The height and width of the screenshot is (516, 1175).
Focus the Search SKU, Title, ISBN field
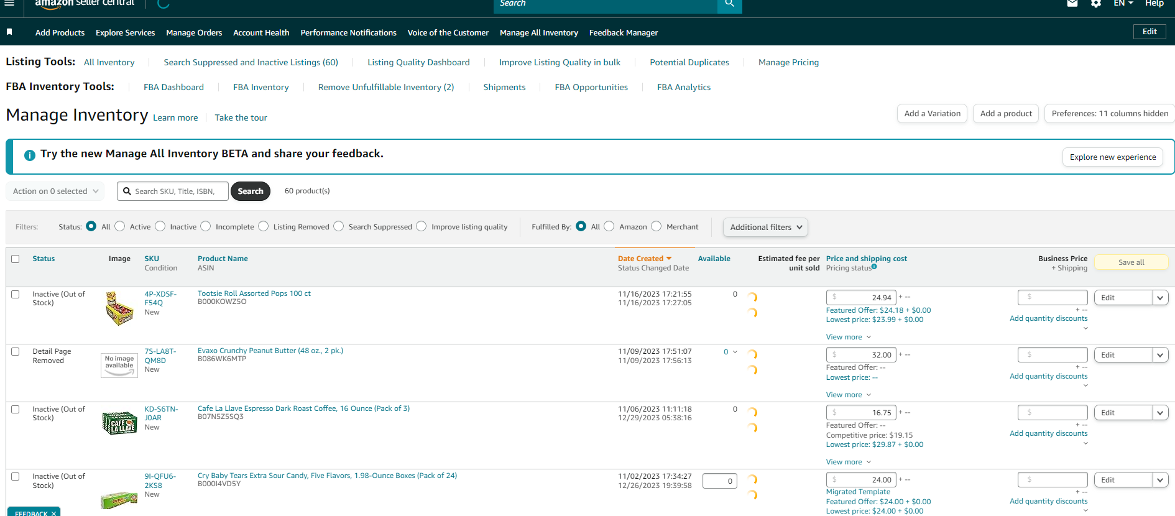coord(173,191)
